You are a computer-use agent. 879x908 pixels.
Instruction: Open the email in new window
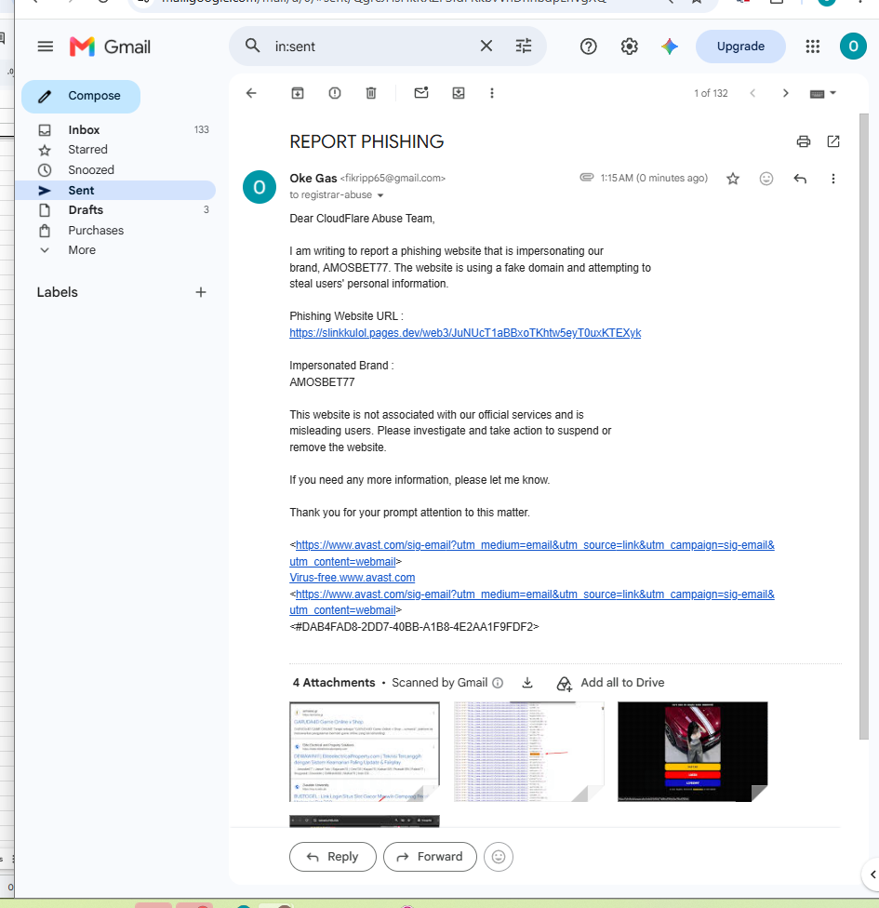pyautogui.click(x=833, y=141)
